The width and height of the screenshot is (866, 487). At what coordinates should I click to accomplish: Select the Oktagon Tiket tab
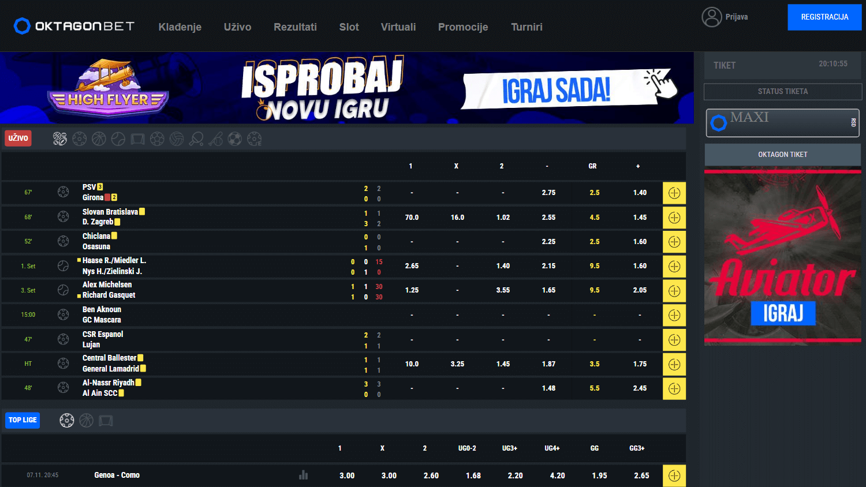[x=783, y=155]
